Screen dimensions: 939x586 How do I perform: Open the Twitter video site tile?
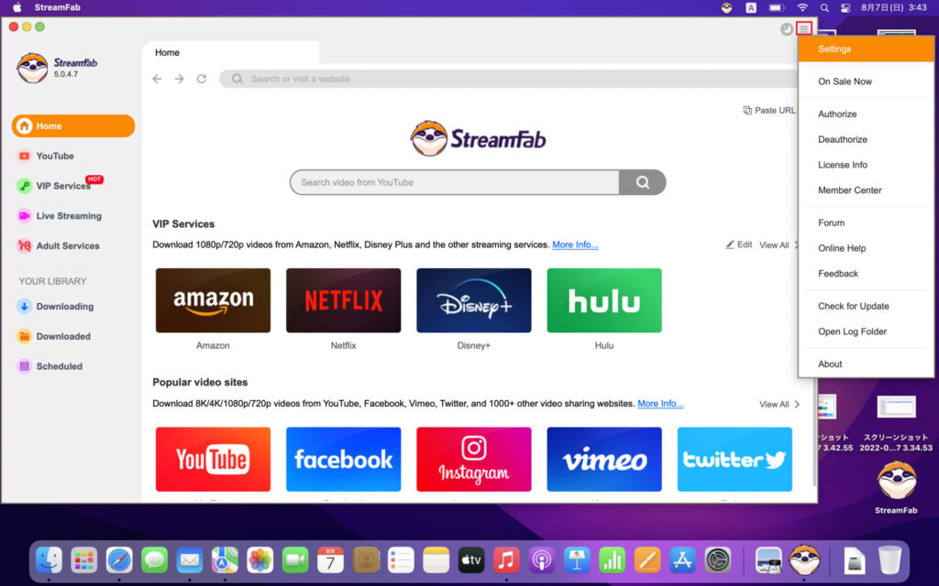point(735,460)
